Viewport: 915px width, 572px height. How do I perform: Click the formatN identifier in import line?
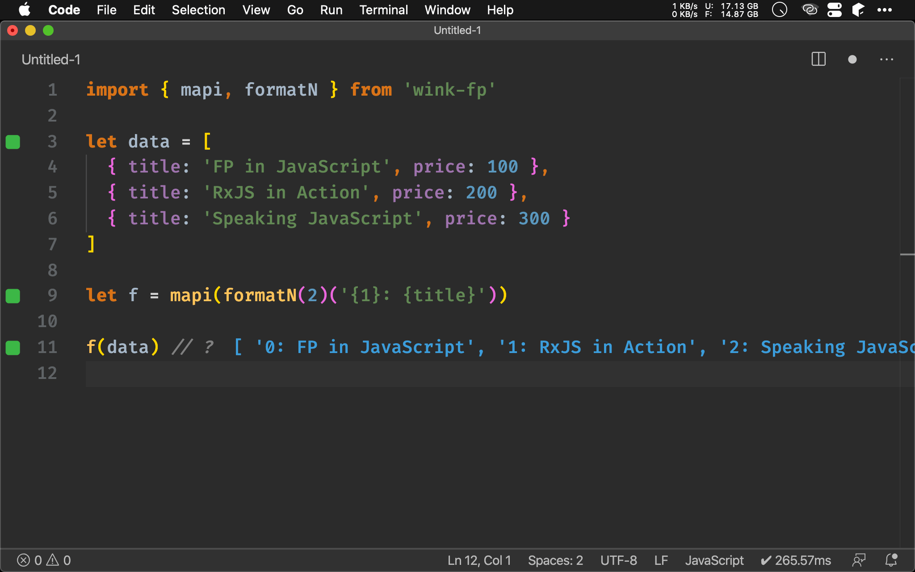coord(281,90)
